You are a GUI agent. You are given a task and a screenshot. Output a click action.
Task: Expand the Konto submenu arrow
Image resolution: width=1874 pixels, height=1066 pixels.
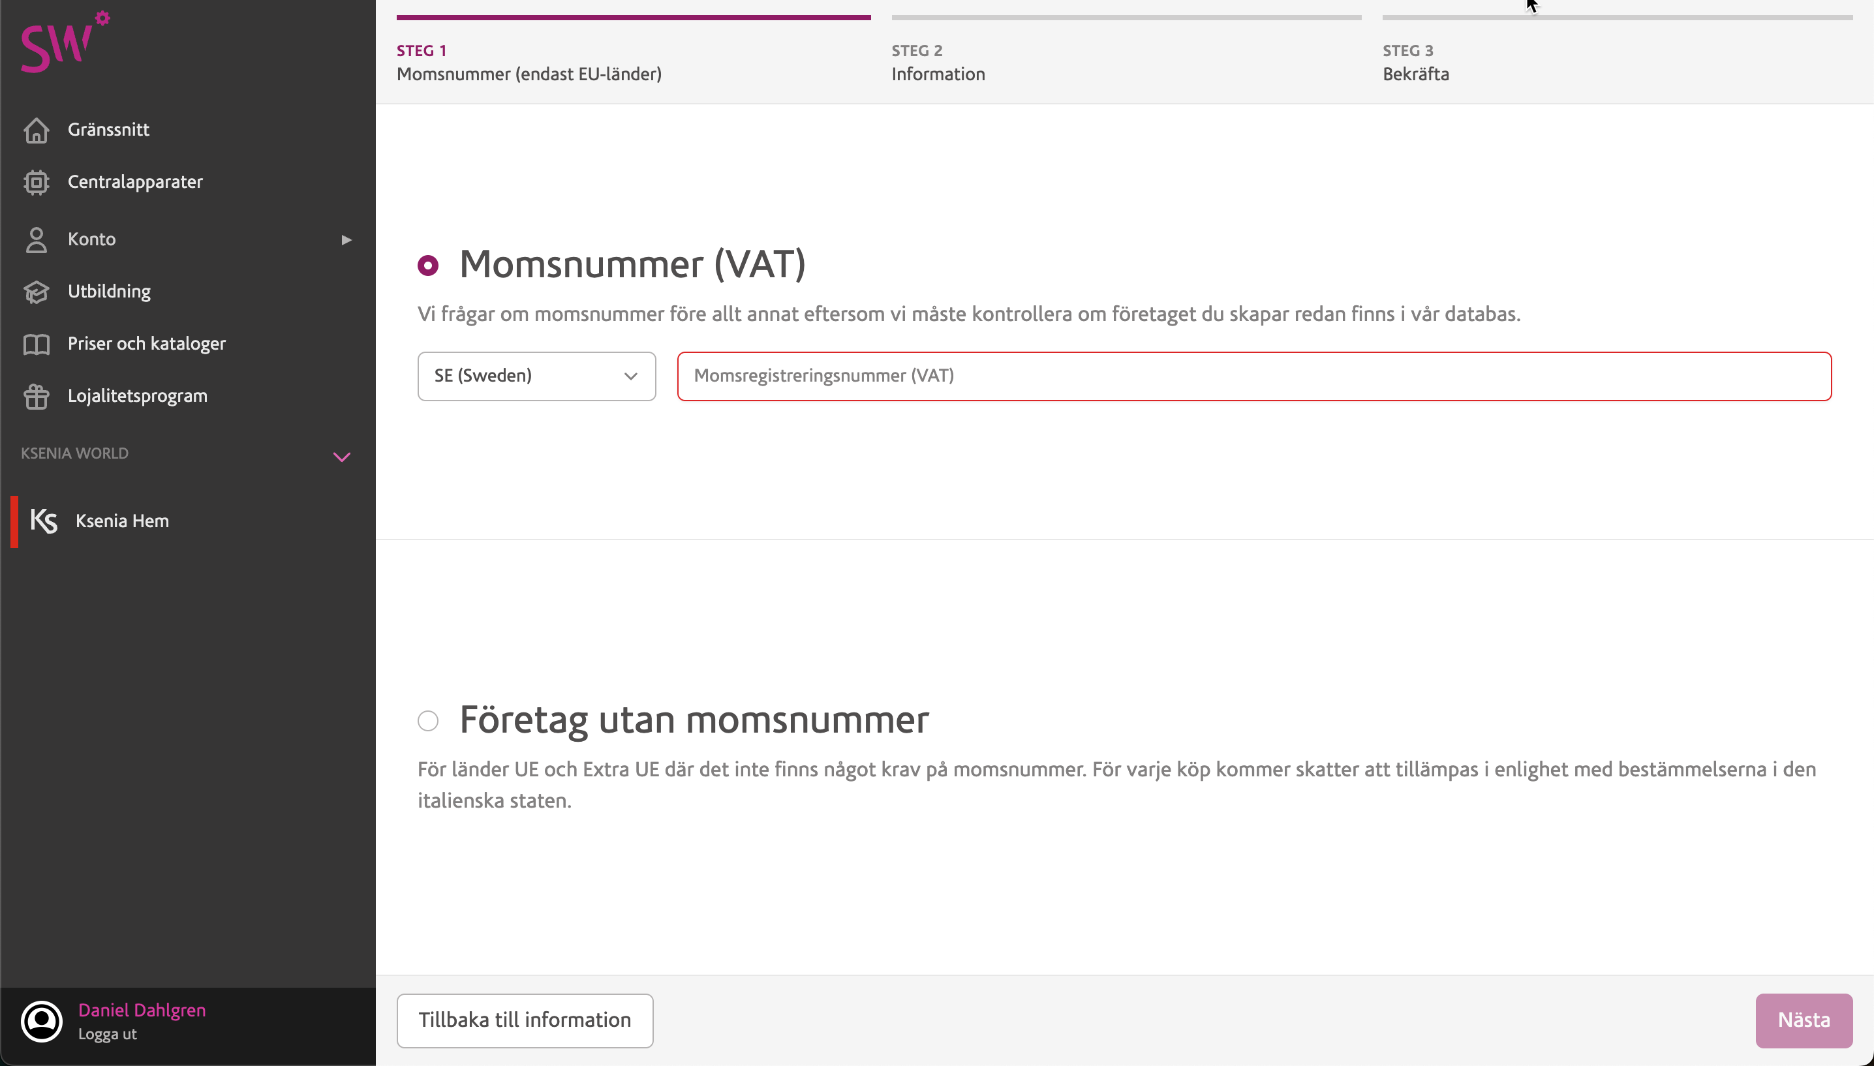(x=346, y=239)
